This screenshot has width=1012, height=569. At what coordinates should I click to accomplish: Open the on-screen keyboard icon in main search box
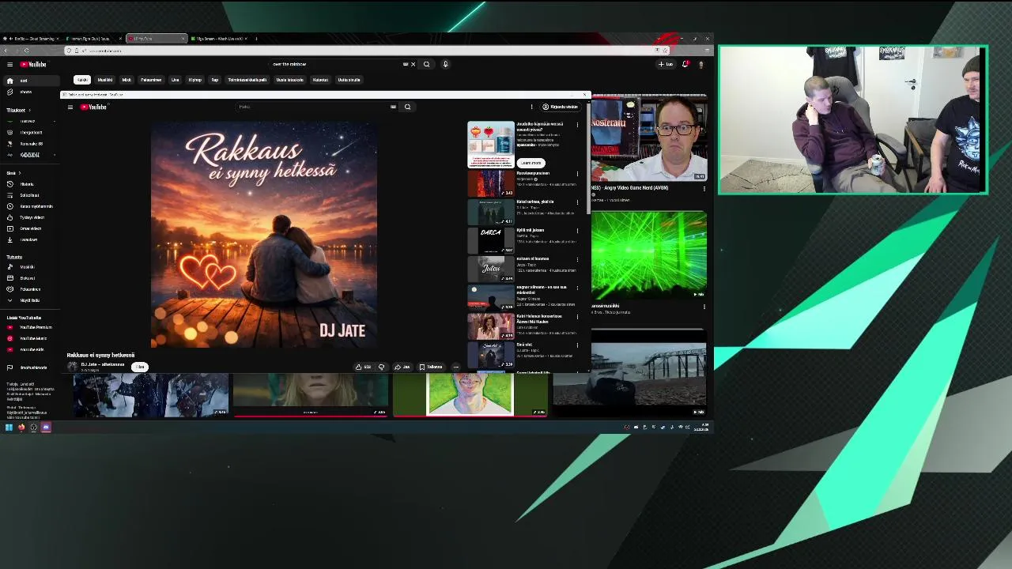(x=406, y=64)
